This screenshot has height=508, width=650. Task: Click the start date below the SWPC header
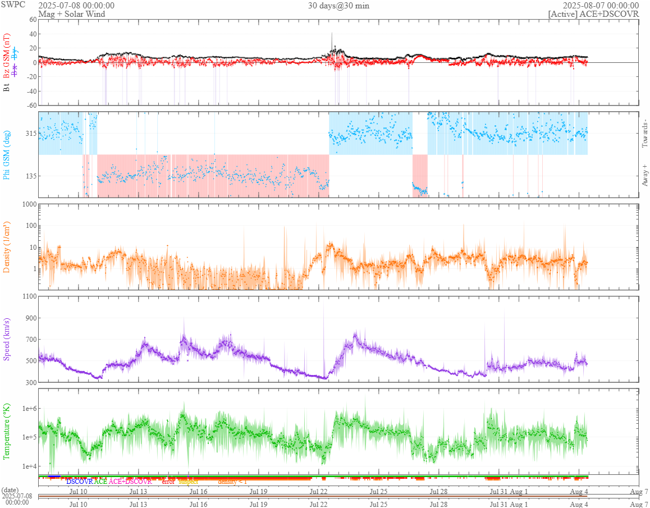(76, 6)
